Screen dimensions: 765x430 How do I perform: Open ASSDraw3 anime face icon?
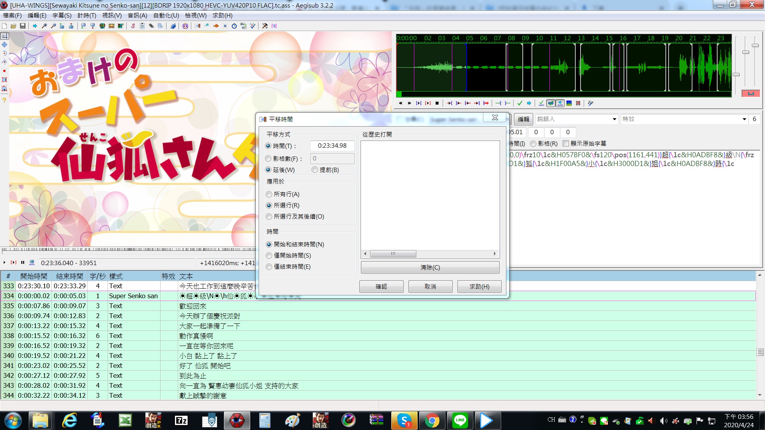pos(185,26)
